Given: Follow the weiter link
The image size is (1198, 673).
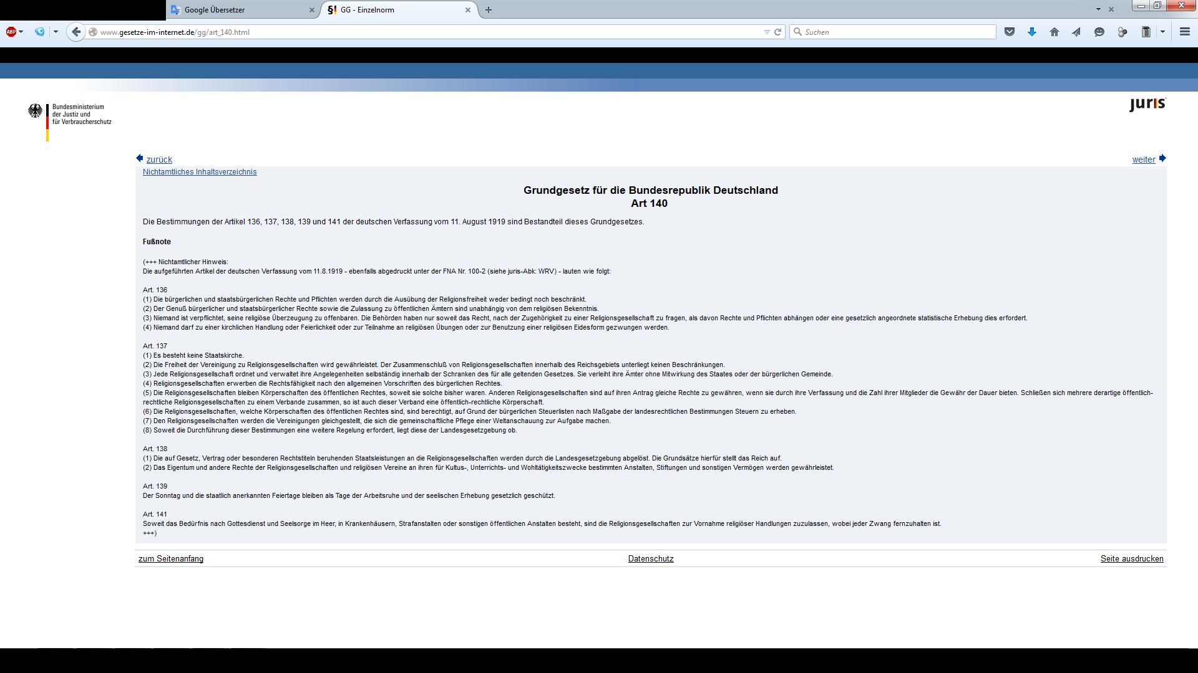Looking at the screenshot, I should (x=1144, y=160).
